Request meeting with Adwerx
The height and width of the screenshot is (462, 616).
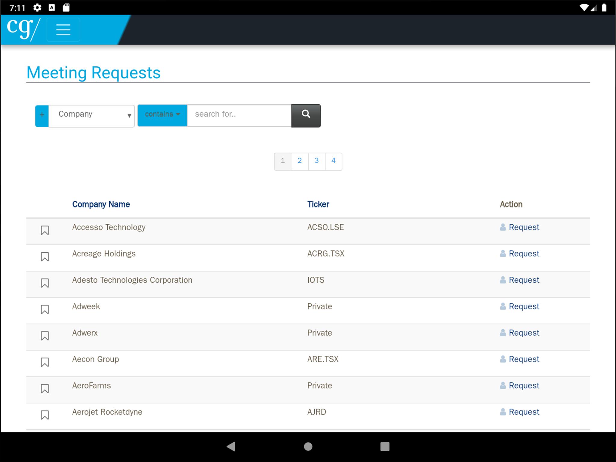pyautogui.click(x=520, y=333)
